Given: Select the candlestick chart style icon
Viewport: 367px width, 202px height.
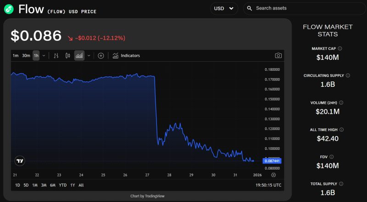Looking at the screenshot, I should point(68,56).
